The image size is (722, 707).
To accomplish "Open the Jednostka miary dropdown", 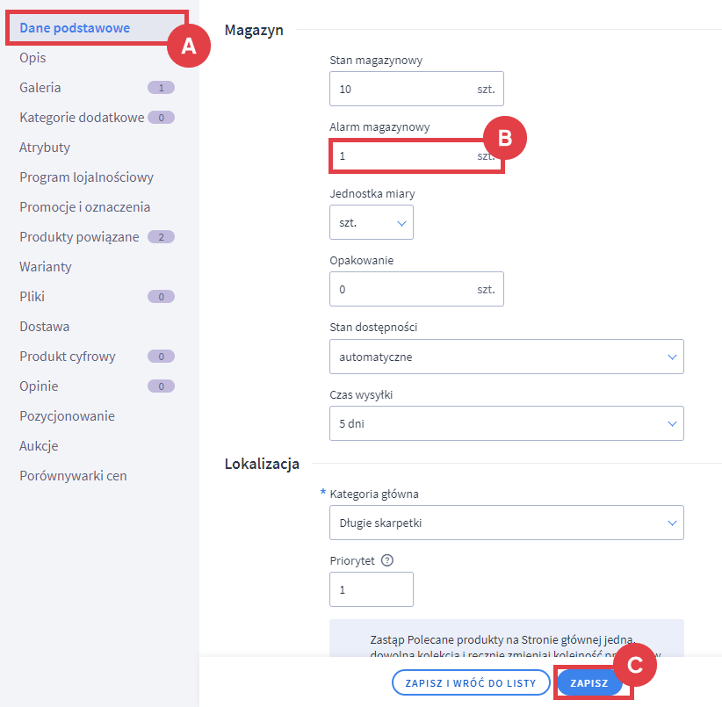I will pos(371,223).
